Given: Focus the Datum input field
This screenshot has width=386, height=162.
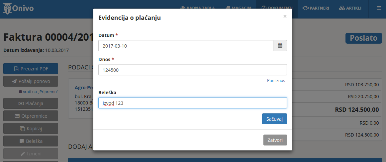Looking at the screenshot, I should 186,46.
